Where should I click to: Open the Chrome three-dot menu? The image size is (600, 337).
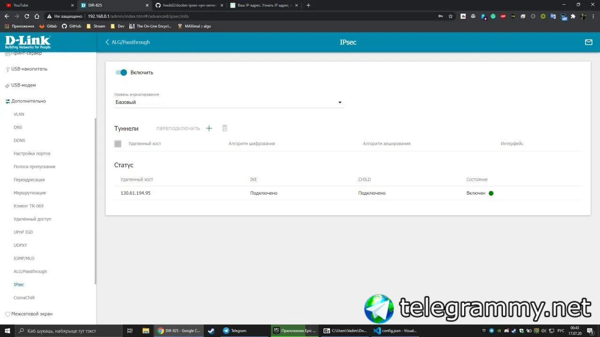pos(593,16)
